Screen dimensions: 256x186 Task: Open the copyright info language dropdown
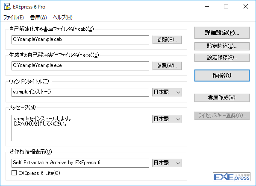[x=167, y=163]
